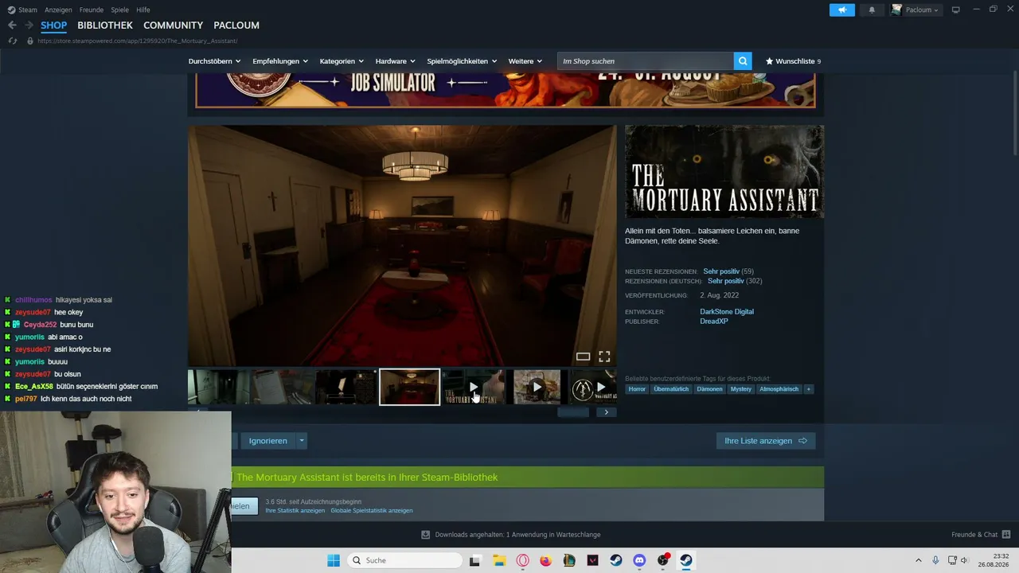The height and width of the screenshot is (573, 1019).
Task: Expand the Empfehlungen dropdown
Action: (x=279, y=61)
